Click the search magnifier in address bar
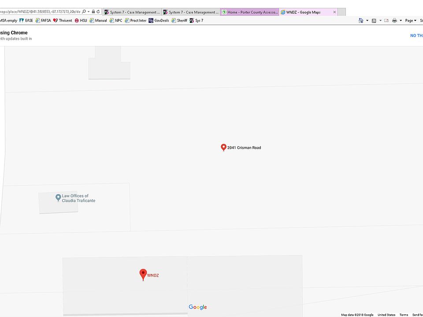423x317 pixels. coord(84,11)
